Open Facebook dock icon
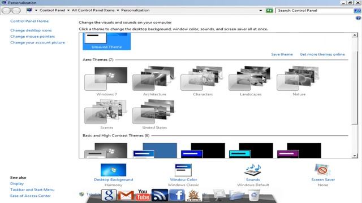Image resolution: width=362 pixels, height=203 pixels. tap(177, 195)
